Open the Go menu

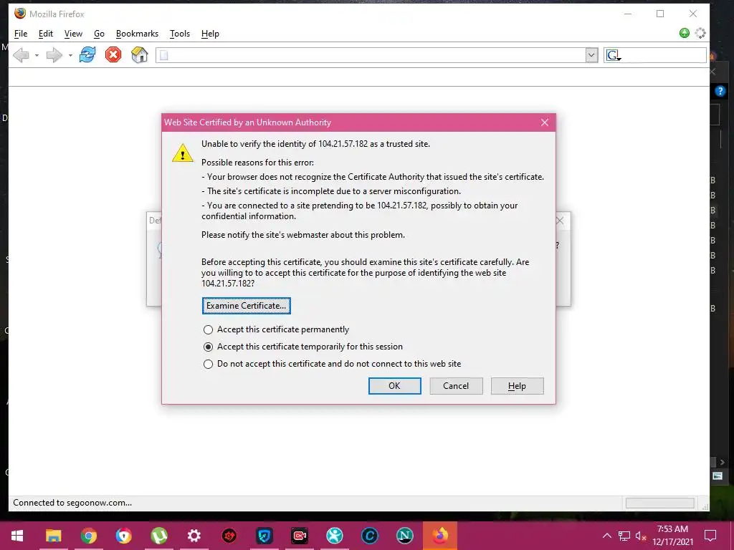pyautogui.click(x=99, y=34)
